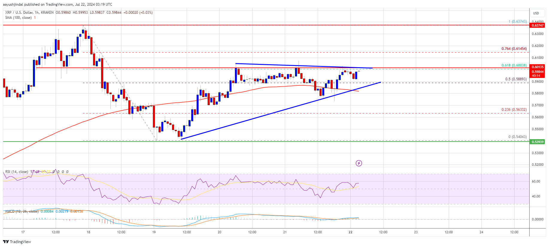This screenshot has height=247, width=549.
Task: Click 0.57000 on the price axis
Action: [x=537, y=105]
